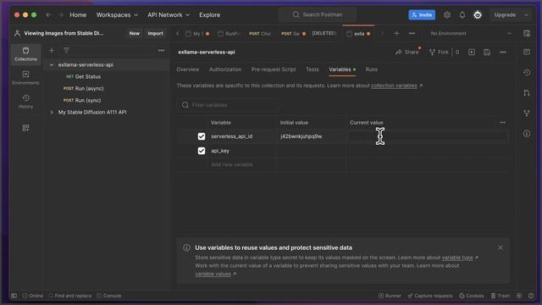Open the variable values link

point(213,274)
